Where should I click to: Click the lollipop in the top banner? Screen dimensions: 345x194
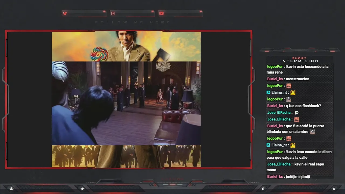(x=99, y=54)
